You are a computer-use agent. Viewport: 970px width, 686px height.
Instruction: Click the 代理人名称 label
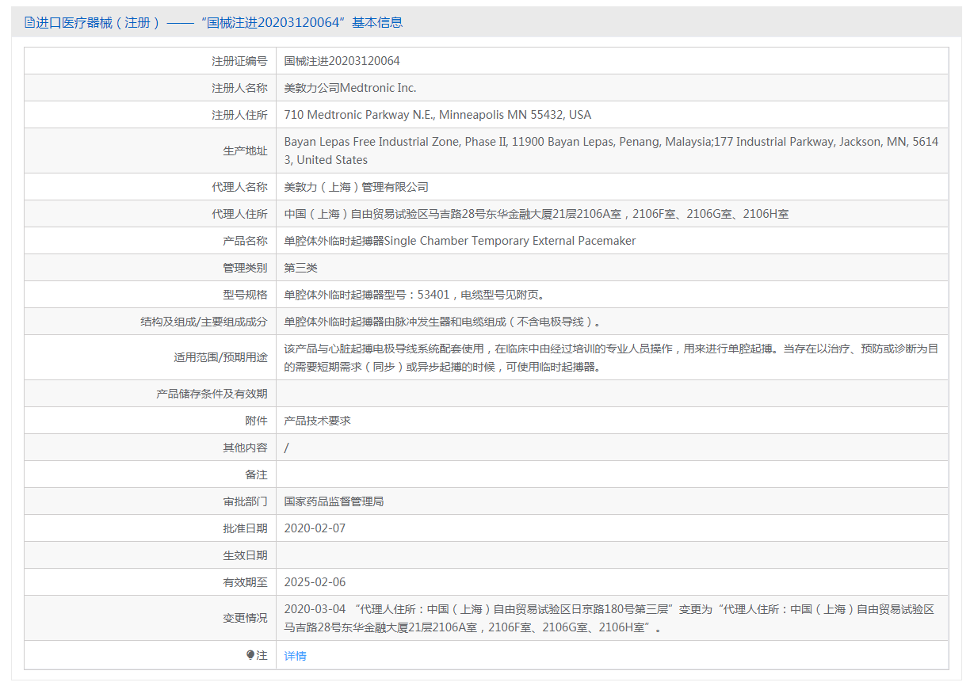[239, 187]
